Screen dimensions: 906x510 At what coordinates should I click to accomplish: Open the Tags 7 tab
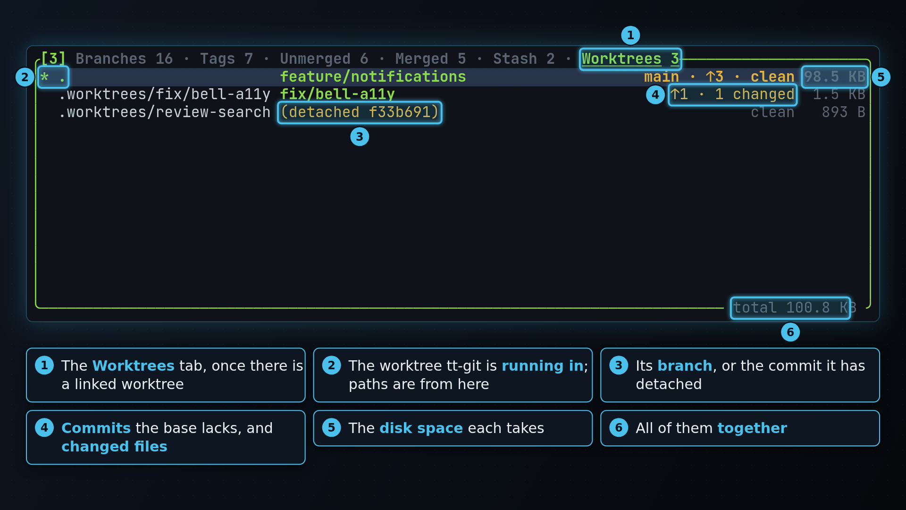226,59
